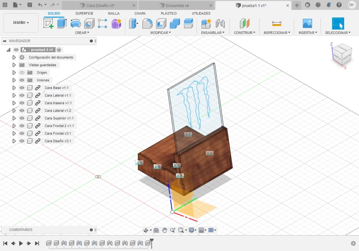Open the DISEÑO workspace dropdown
359x251 pixels.
coord(21,23)
